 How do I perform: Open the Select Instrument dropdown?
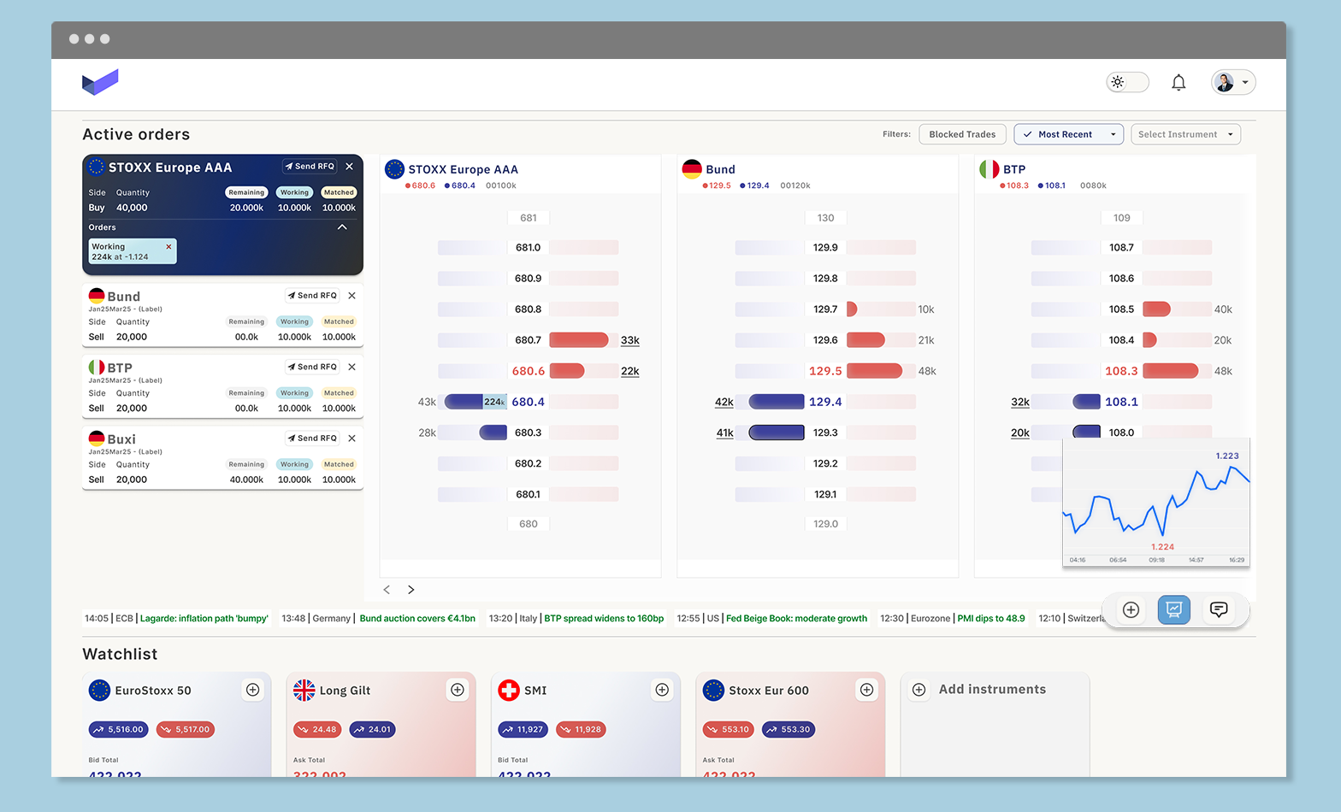tap(1185, 134)
